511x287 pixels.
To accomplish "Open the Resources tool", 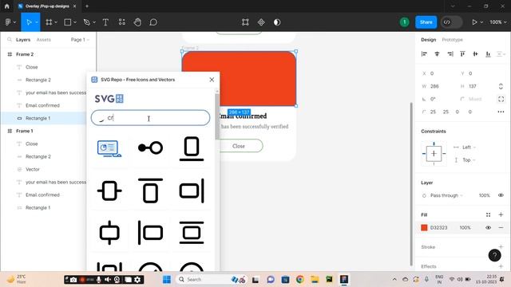I will tap(121, 22).
